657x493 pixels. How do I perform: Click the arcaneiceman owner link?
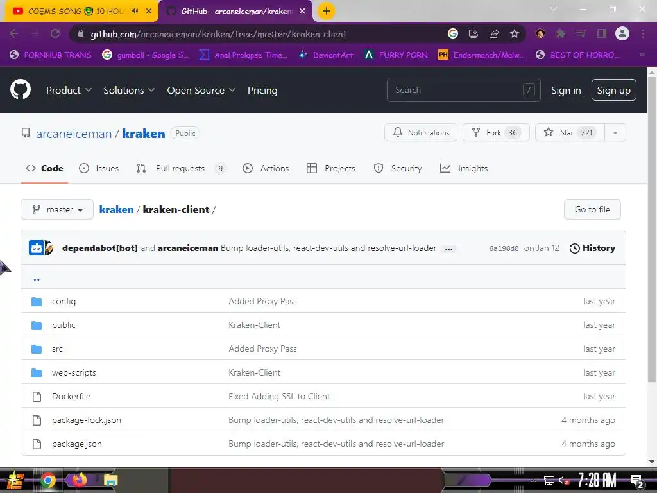[74, 134]
